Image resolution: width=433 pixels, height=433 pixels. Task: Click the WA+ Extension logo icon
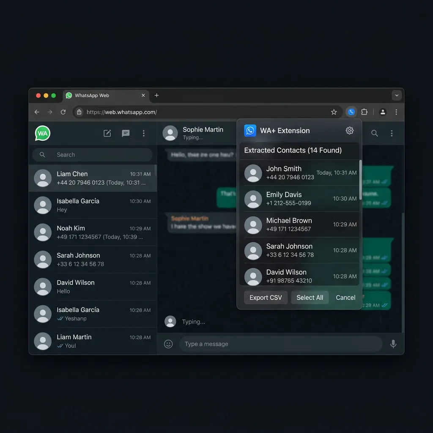(x=250, y=131)
